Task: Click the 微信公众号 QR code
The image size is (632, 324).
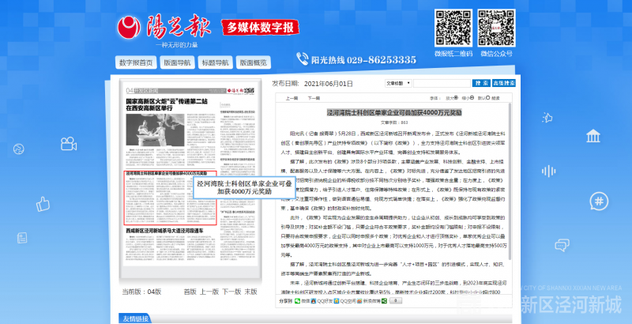Action: (498, 28)
